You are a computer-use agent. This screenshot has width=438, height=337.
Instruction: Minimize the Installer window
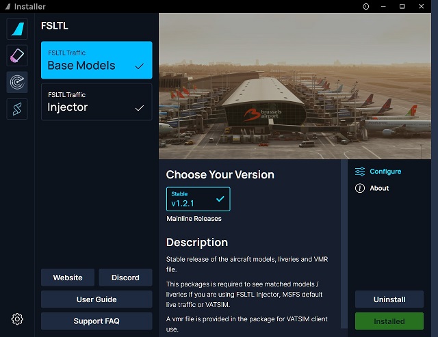coord(383,6)
